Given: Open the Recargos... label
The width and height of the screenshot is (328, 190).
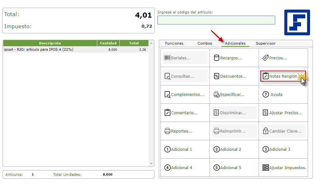Looking at the screenshot, I should click(x=231, y=58).
